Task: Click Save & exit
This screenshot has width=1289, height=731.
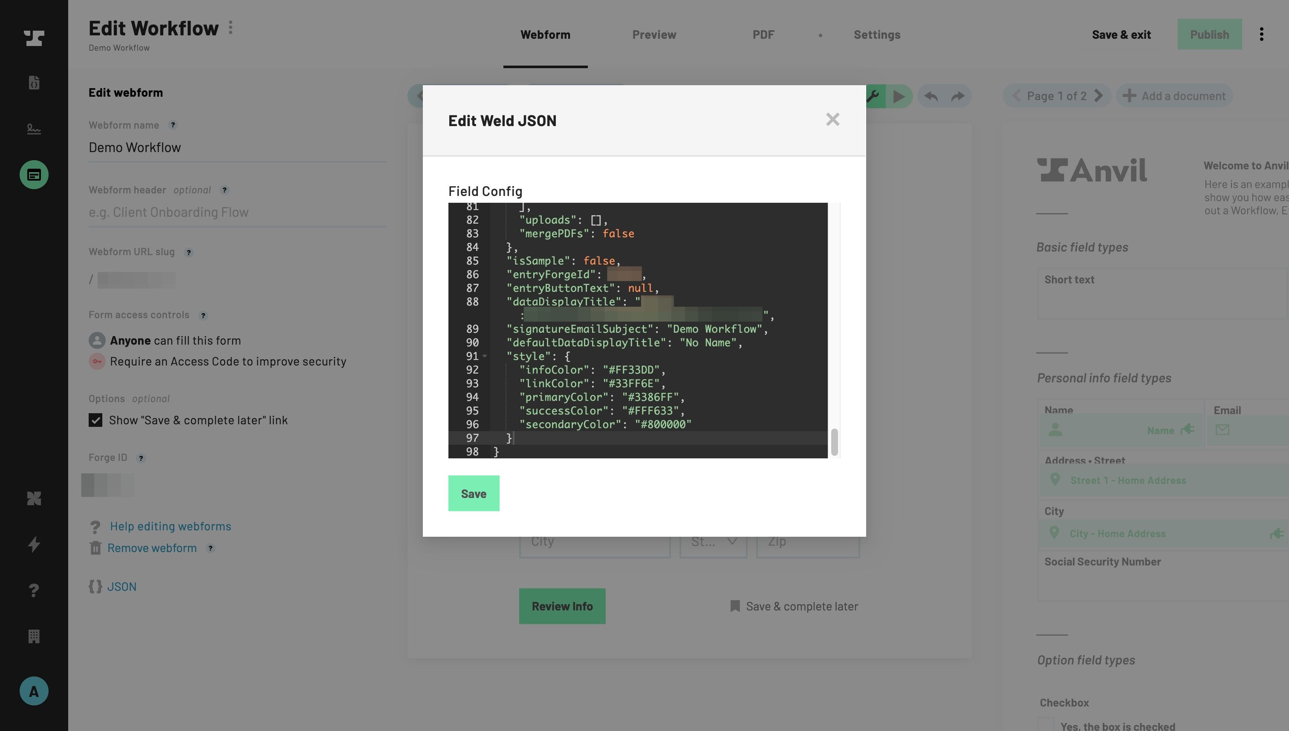Action: point(1121,35)
